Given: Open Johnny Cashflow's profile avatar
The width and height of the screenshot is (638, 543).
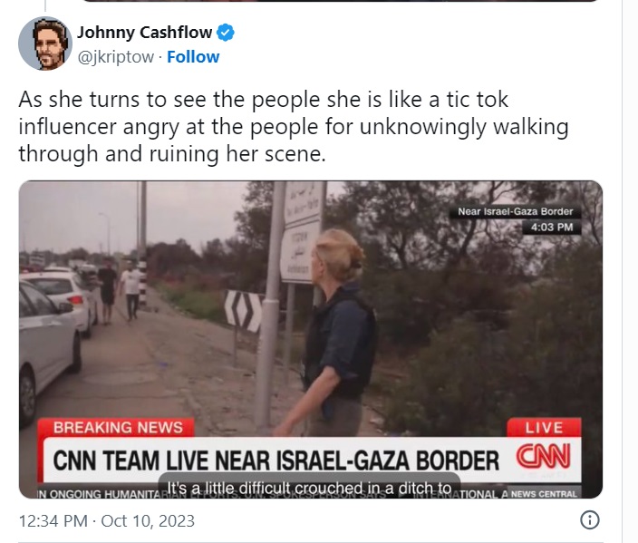Looking at the screenshot, I should point(45,44).
